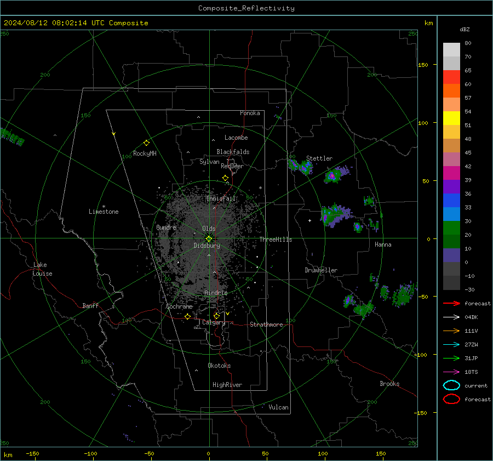The width and height of the screenshot is (493, 461).
Task: Click the Composite_Reflectivity title
Action: click(246, 8)
